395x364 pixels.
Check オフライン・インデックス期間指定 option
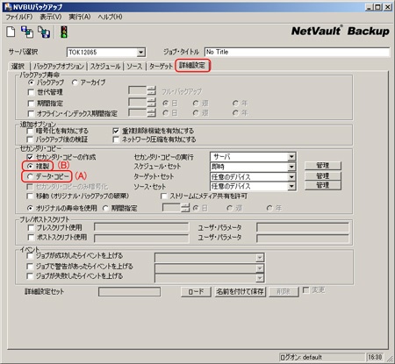[x=31, y=113]
